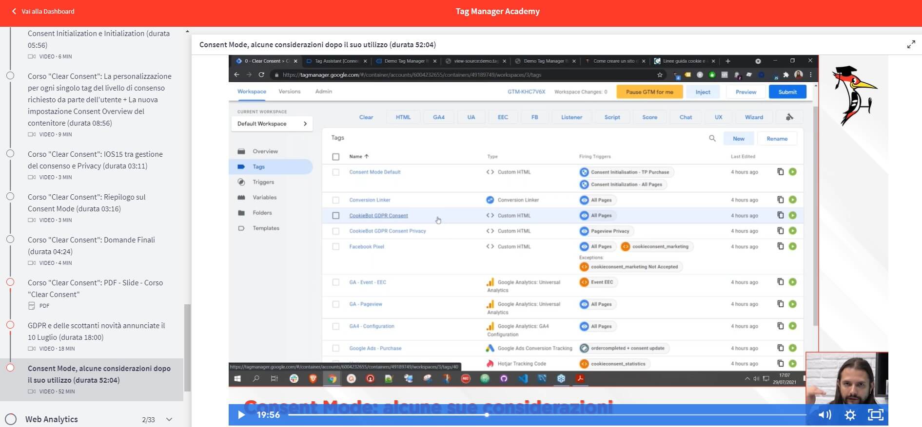Click copy icon for Facebook Pixel row

[x=780, y=246]
